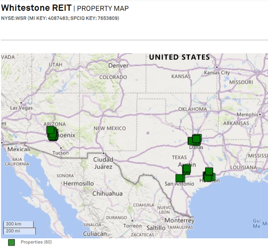Click the Hermosillo city label
Image resolution: width=268 pixels, height=247 pixels.
click(x=78, y=183)
